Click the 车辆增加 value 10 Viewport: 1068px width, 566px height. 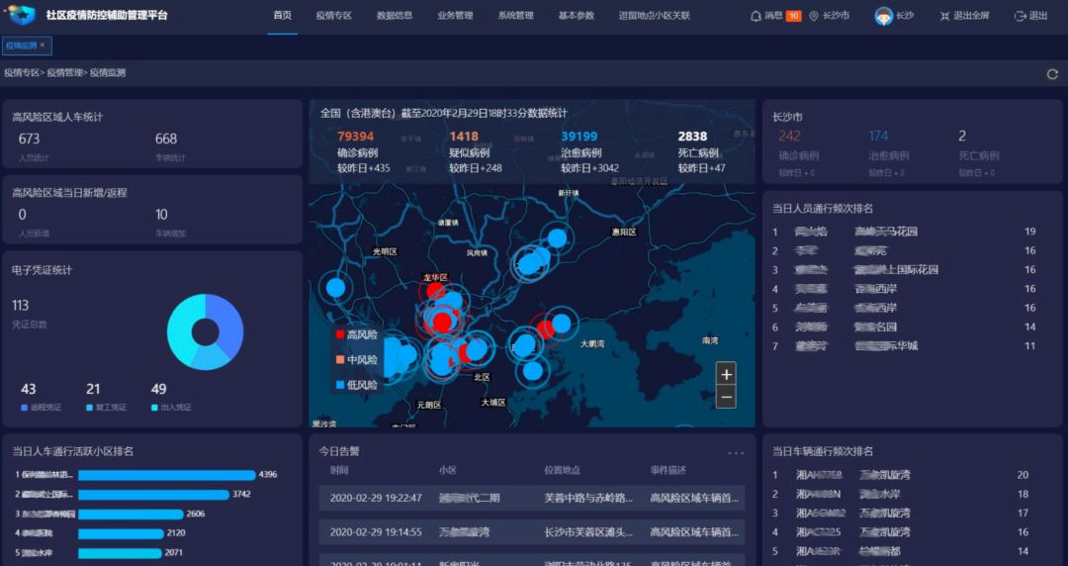tap(161, 215)
